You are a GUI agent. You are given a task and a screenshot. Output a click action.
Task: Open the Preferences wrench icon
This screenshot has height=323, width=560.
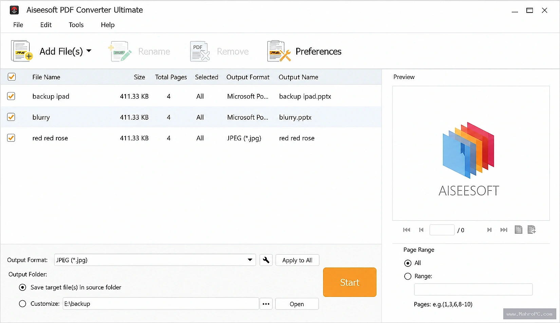pyautogui.click(x=279, y=51)
